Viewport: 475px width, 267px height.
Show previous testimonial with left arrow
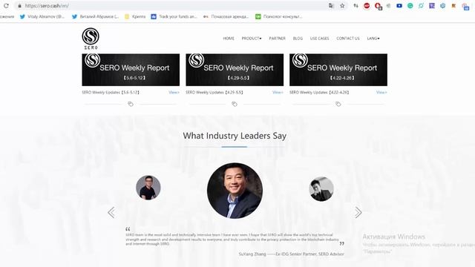pyautogui.click(x=111, y=213)
